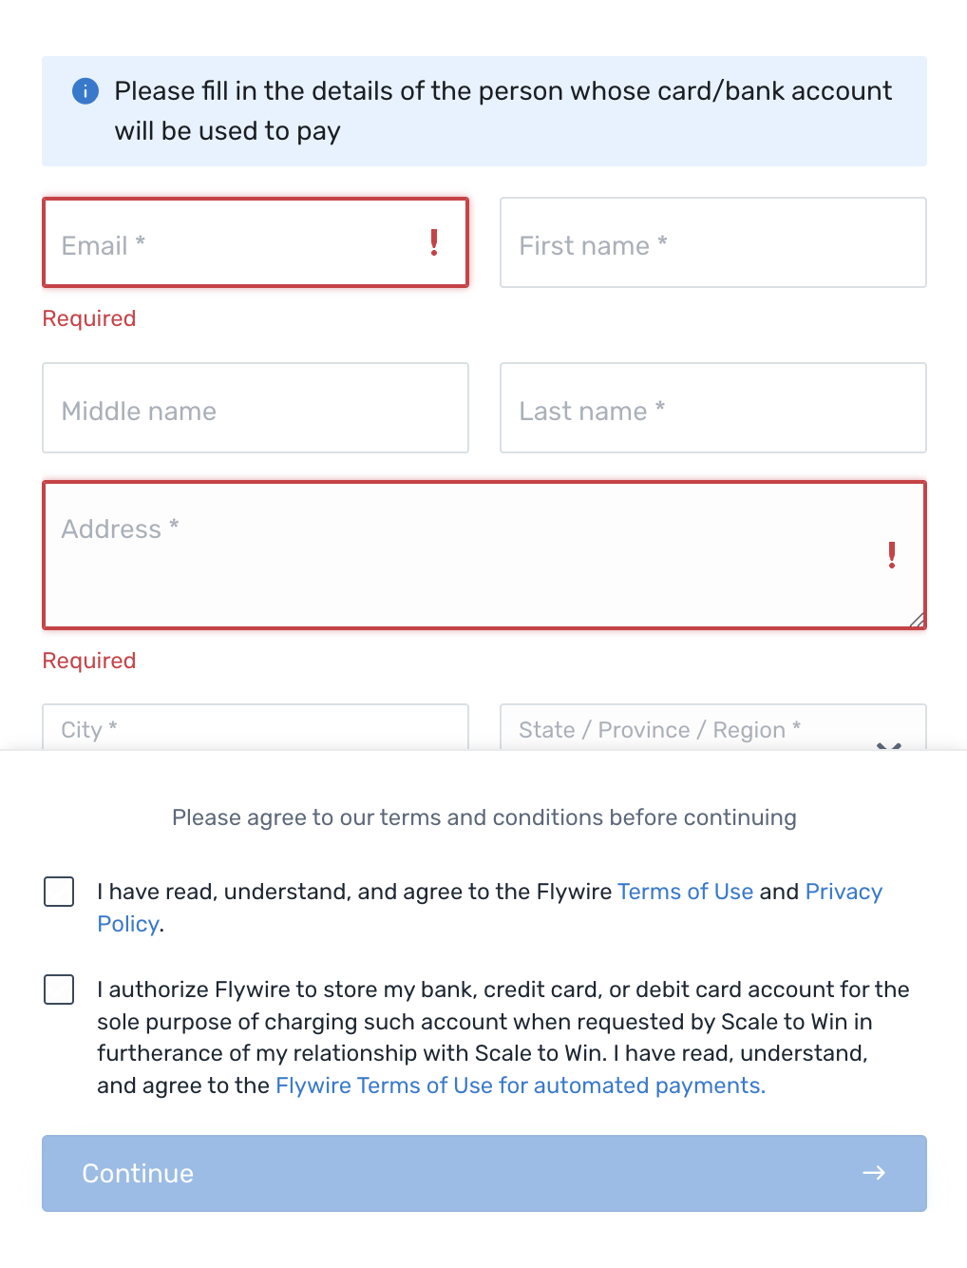Open the Terms of Use link

pos(685,892)
